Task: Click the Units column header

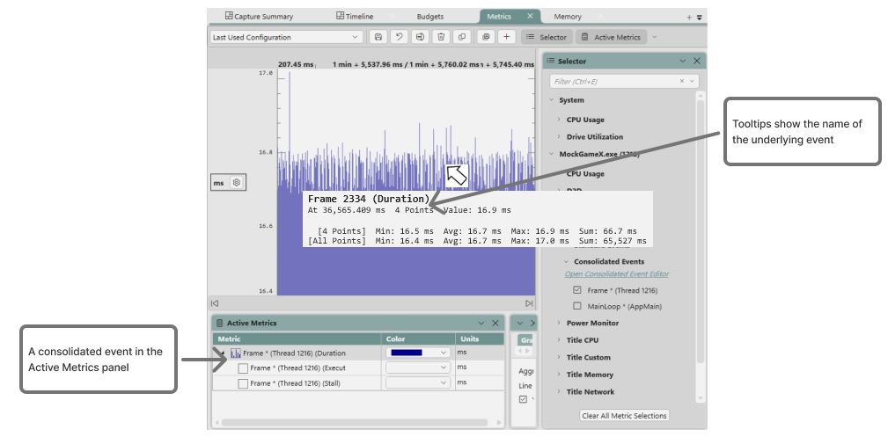Action: (x=480, y=339)
